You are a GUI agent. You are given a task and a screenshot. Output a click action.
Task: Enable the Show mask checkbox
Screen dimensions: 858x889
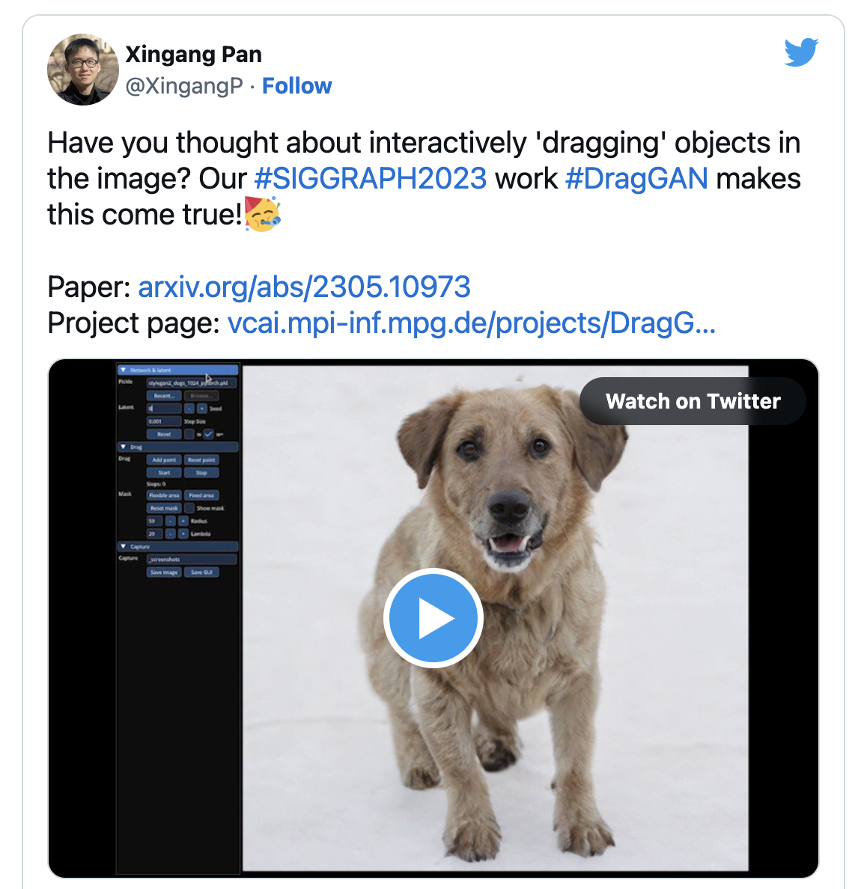pyautogui.click(x=189, y=508)
